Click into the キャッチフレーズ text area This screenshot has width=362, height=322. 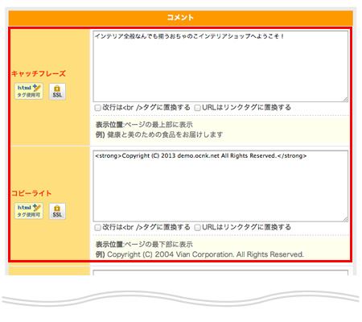[x=220, y=66]
